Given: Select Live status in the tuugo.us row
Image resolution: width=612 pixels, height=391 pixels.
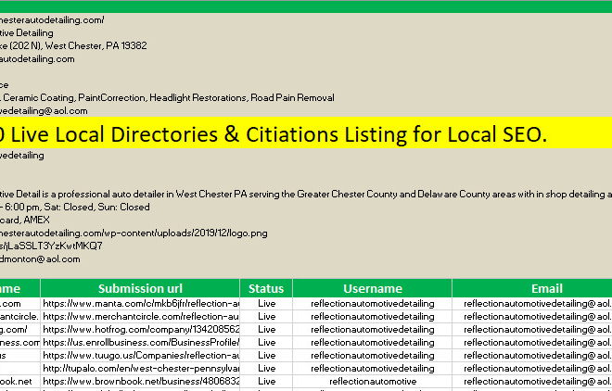Looking at the screenshot, I should click(x=266, y=355).
